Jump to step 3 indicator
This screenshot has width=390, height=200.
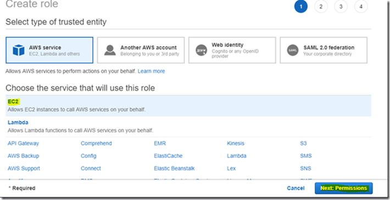(341, 7)
